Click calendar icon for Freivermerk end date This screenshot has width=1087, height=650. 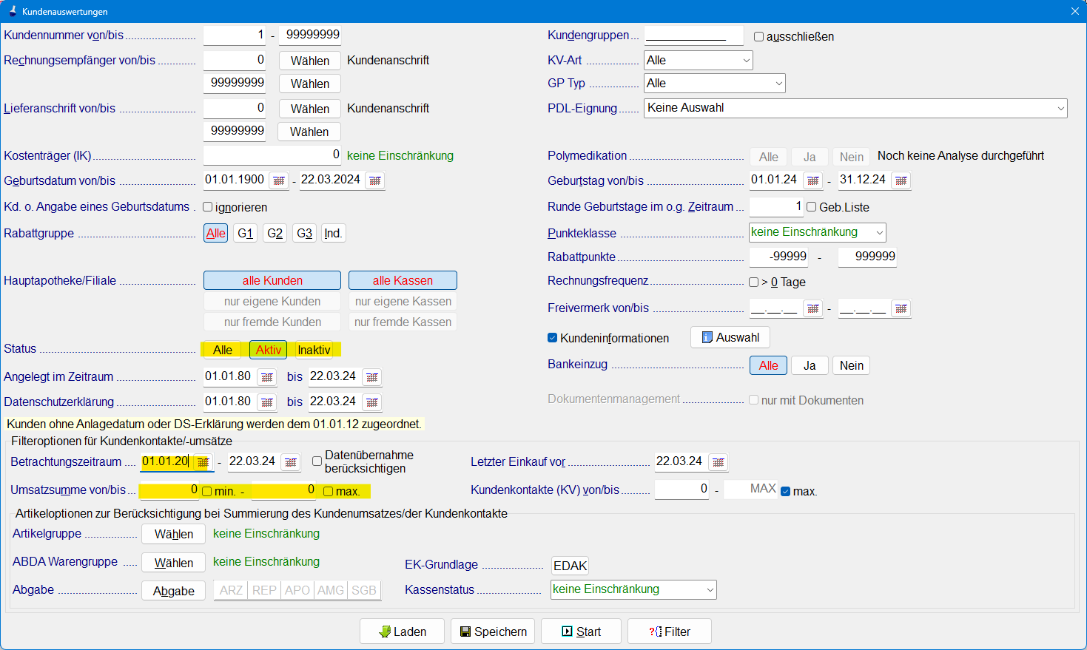[x=901, y=309]
